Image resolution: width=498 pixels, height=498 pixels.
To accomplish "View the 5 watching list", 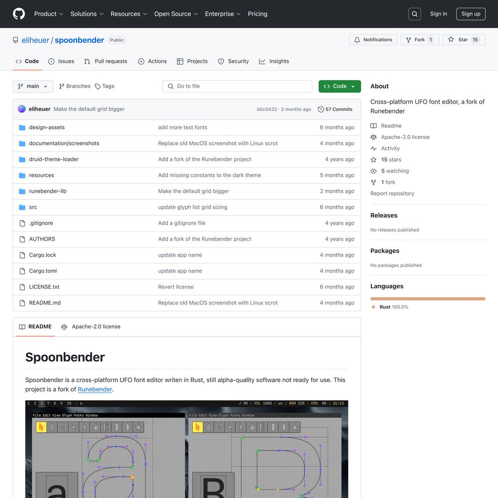I will (389, 171).
